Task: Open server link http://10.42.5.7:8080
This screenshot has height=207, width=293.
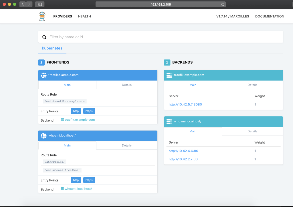Action: (x=185, y=105)
